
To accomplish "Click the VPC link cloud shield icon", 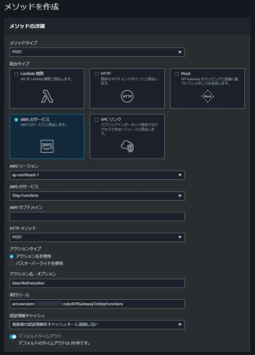I will tap(127, 146).
